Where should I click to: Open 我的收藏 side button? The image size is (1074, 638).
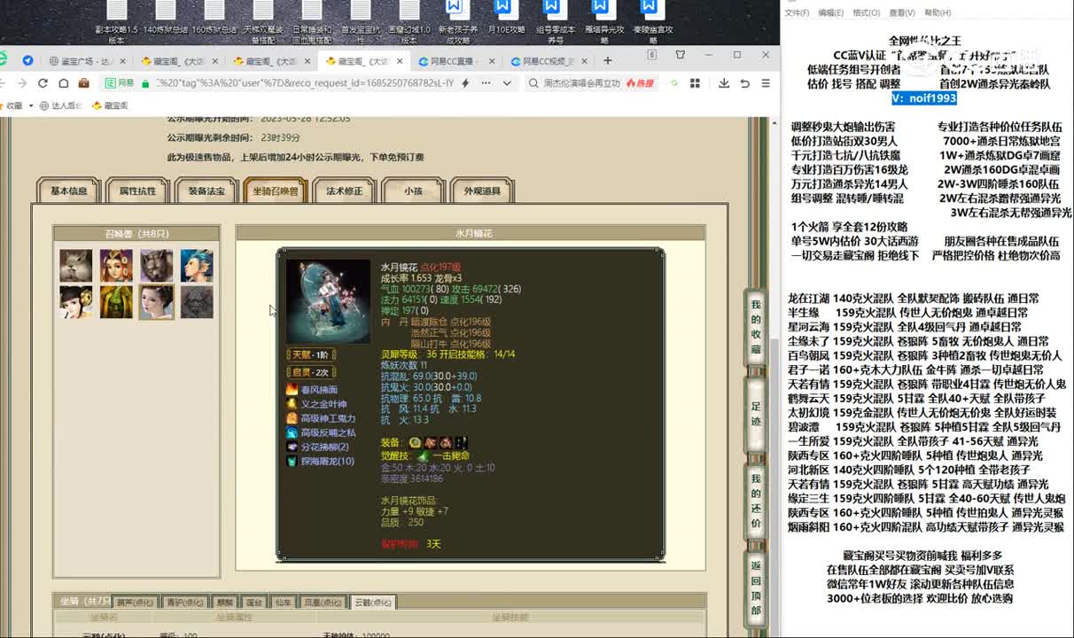coord(756,327)
